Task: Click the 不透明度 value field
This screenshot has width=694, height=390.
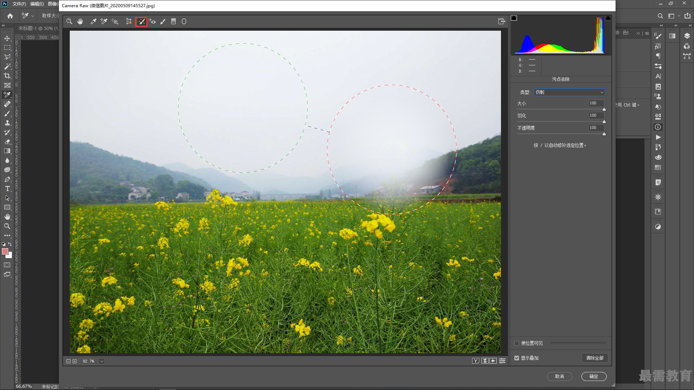Action: pyautogui.click(x=596, y=128)
